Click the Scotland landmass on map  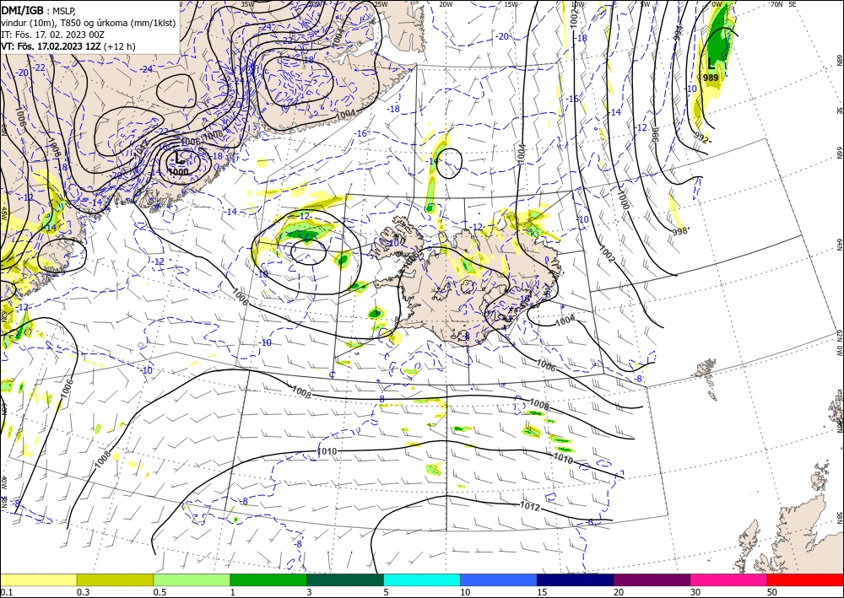point(799,532)
